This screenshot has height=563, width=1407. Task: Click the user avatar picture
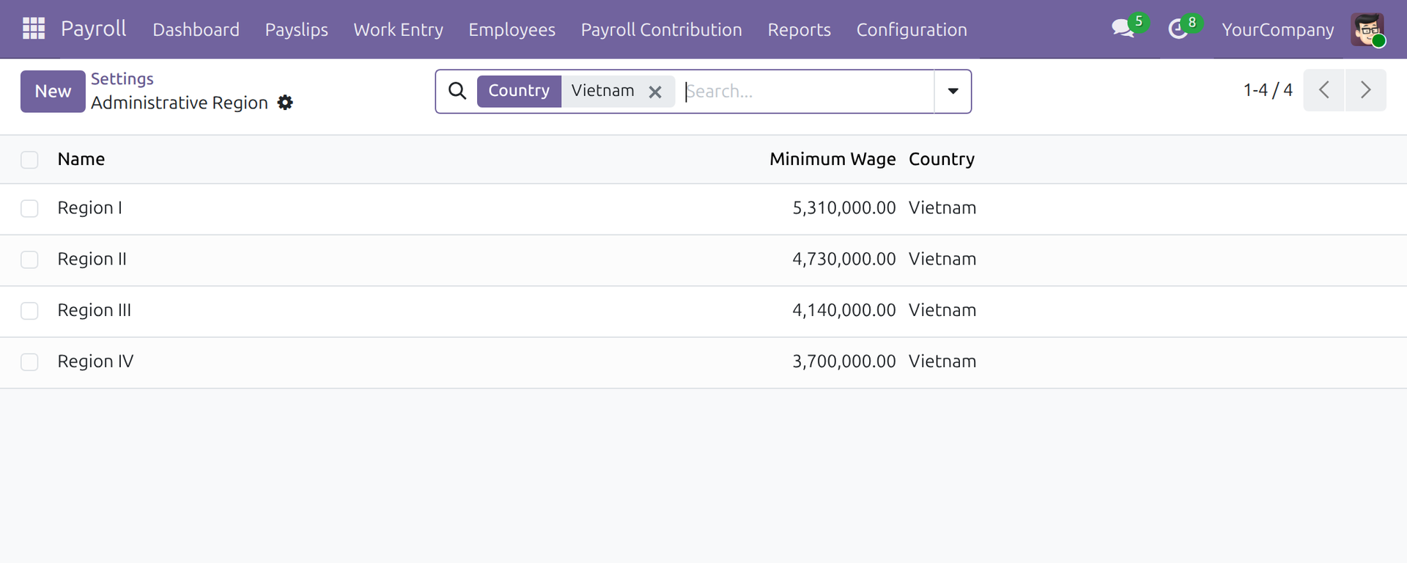(1367, 29)
